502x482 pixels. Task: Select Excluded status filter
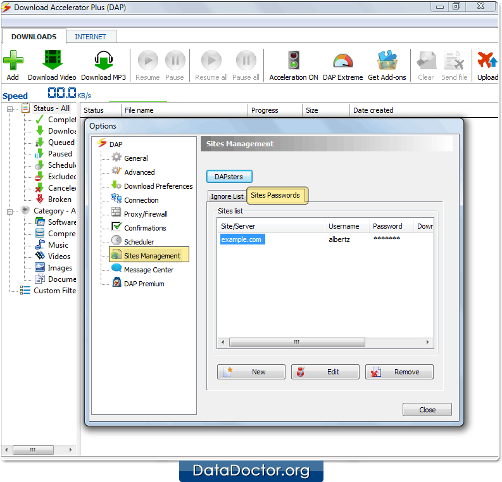coord(56,177)
